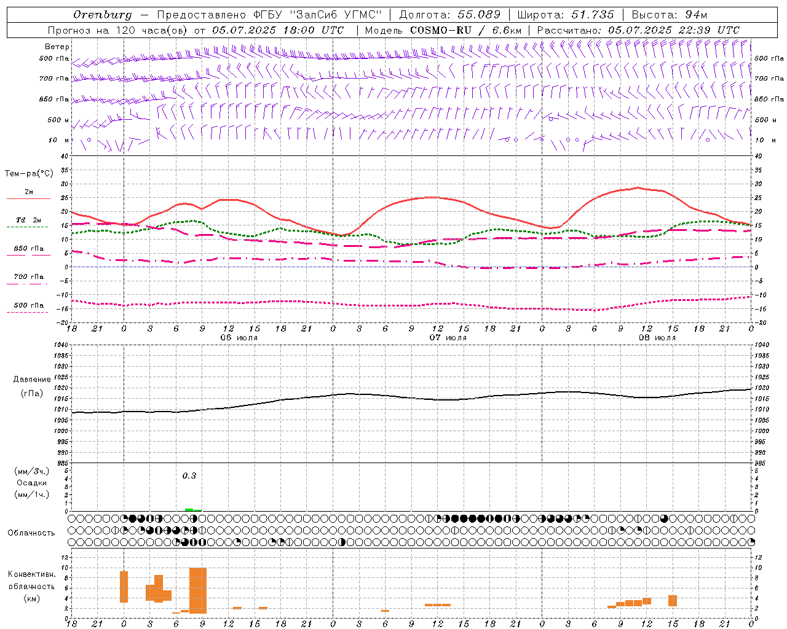Viewport: 787px width, 629px height.
Task: Click the 500 гПа temperature legend label
Action: (x=29, y=305)
